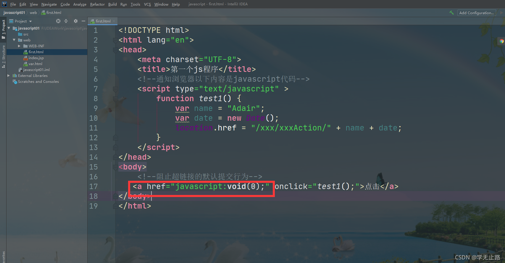Click "text/javascript" type value
The height and width of the screenshot is (263, 505).
[x=239, y=89]
